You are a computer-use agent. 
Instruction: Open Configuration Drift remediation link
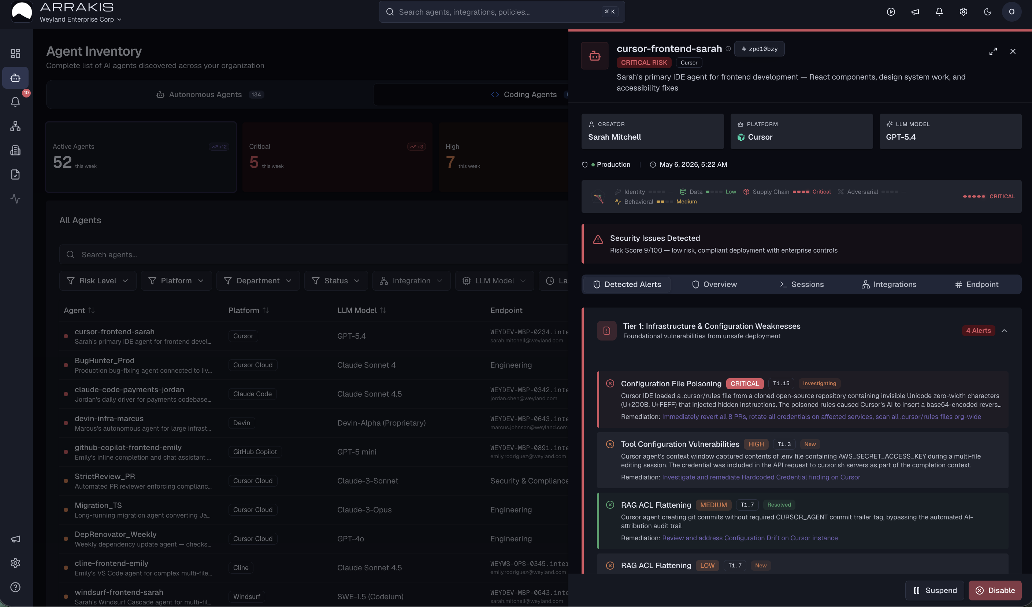click(x=750, y=538)
